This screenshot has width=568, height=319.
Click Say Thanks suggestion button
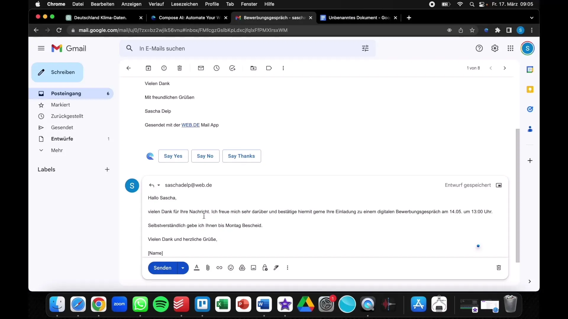(241, 156)
